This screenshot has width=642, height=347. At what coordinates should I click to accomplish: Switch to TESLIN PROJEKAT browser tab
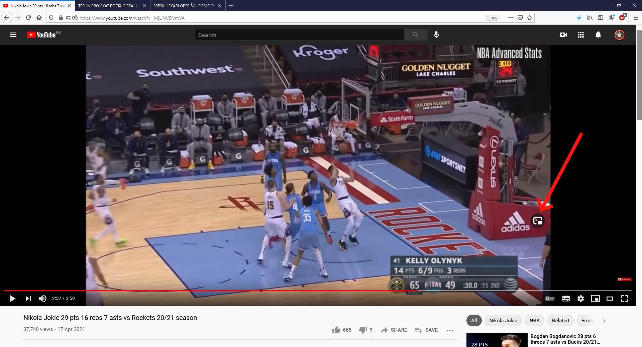tap(109, 6)
